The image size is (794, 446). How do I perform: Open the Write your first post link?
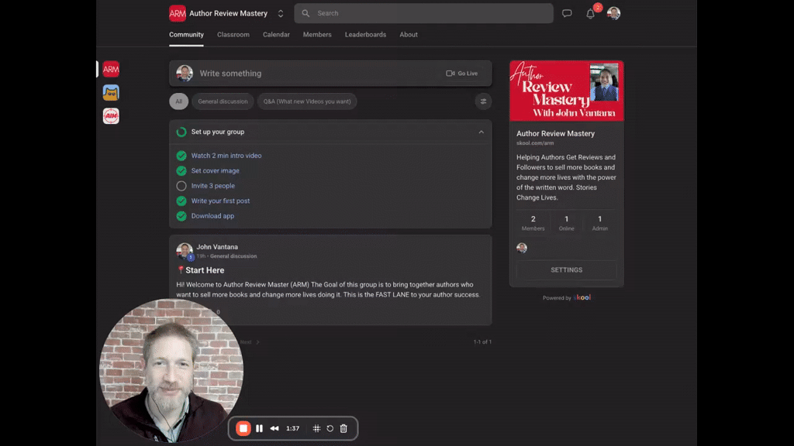[x=220, y=201]
